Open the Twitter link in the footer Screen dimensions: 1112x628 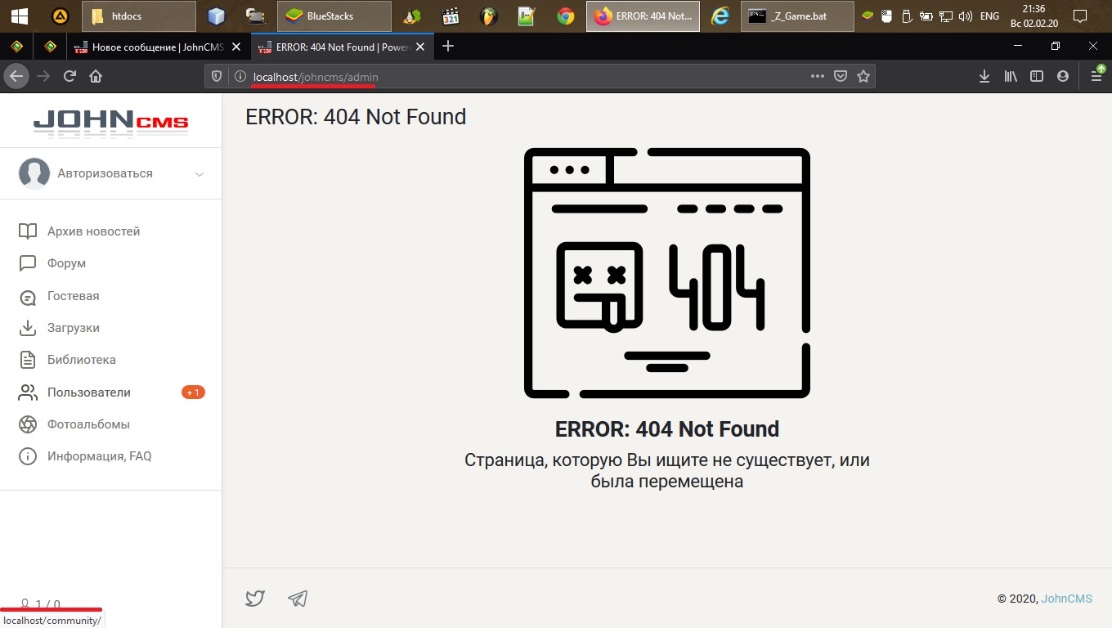click(x=255, y=599)
